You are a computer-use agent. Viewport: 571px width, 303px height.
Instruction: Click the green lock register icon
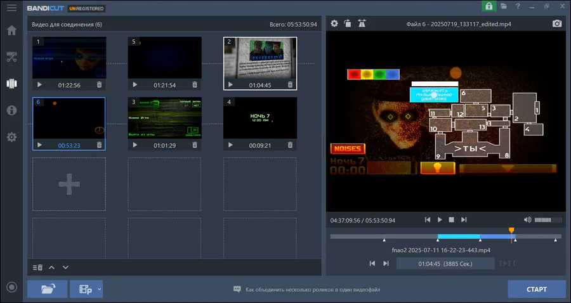(x=489, y=6)
